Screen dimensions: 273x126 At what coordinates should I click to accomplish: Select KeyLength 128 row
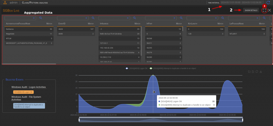206,34
